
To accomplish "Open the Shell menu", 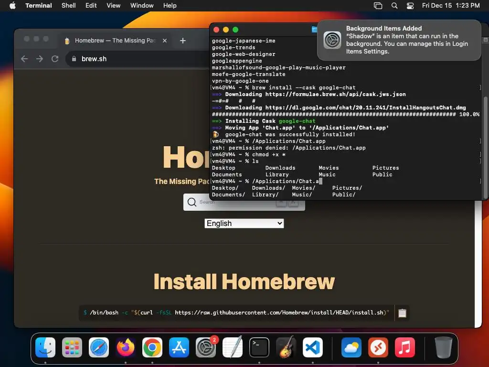I will [x=69, y=5].
